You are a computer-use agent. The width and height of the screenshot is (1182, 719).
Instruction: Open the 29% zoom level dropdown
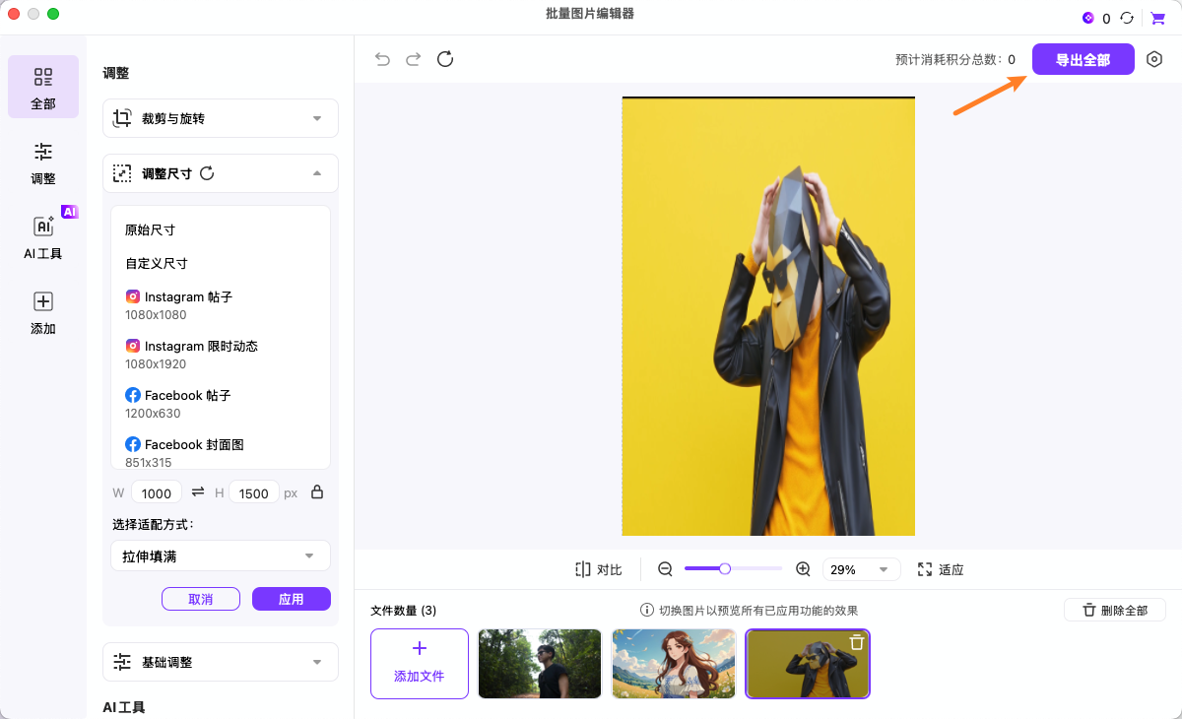(861, 568)
